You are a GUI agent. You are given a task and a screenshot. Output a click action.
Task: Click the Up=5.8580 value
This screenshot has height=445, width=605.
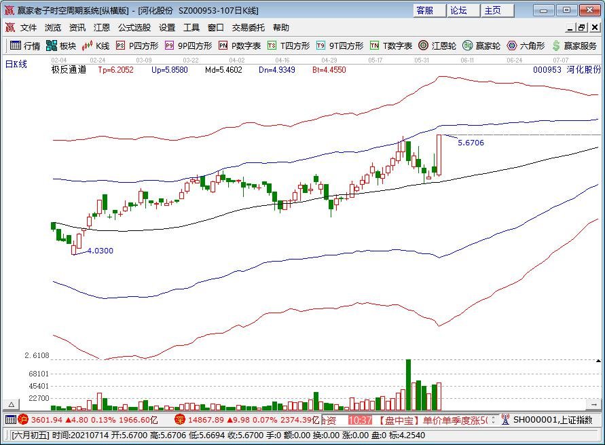click(x=170, y=70)
